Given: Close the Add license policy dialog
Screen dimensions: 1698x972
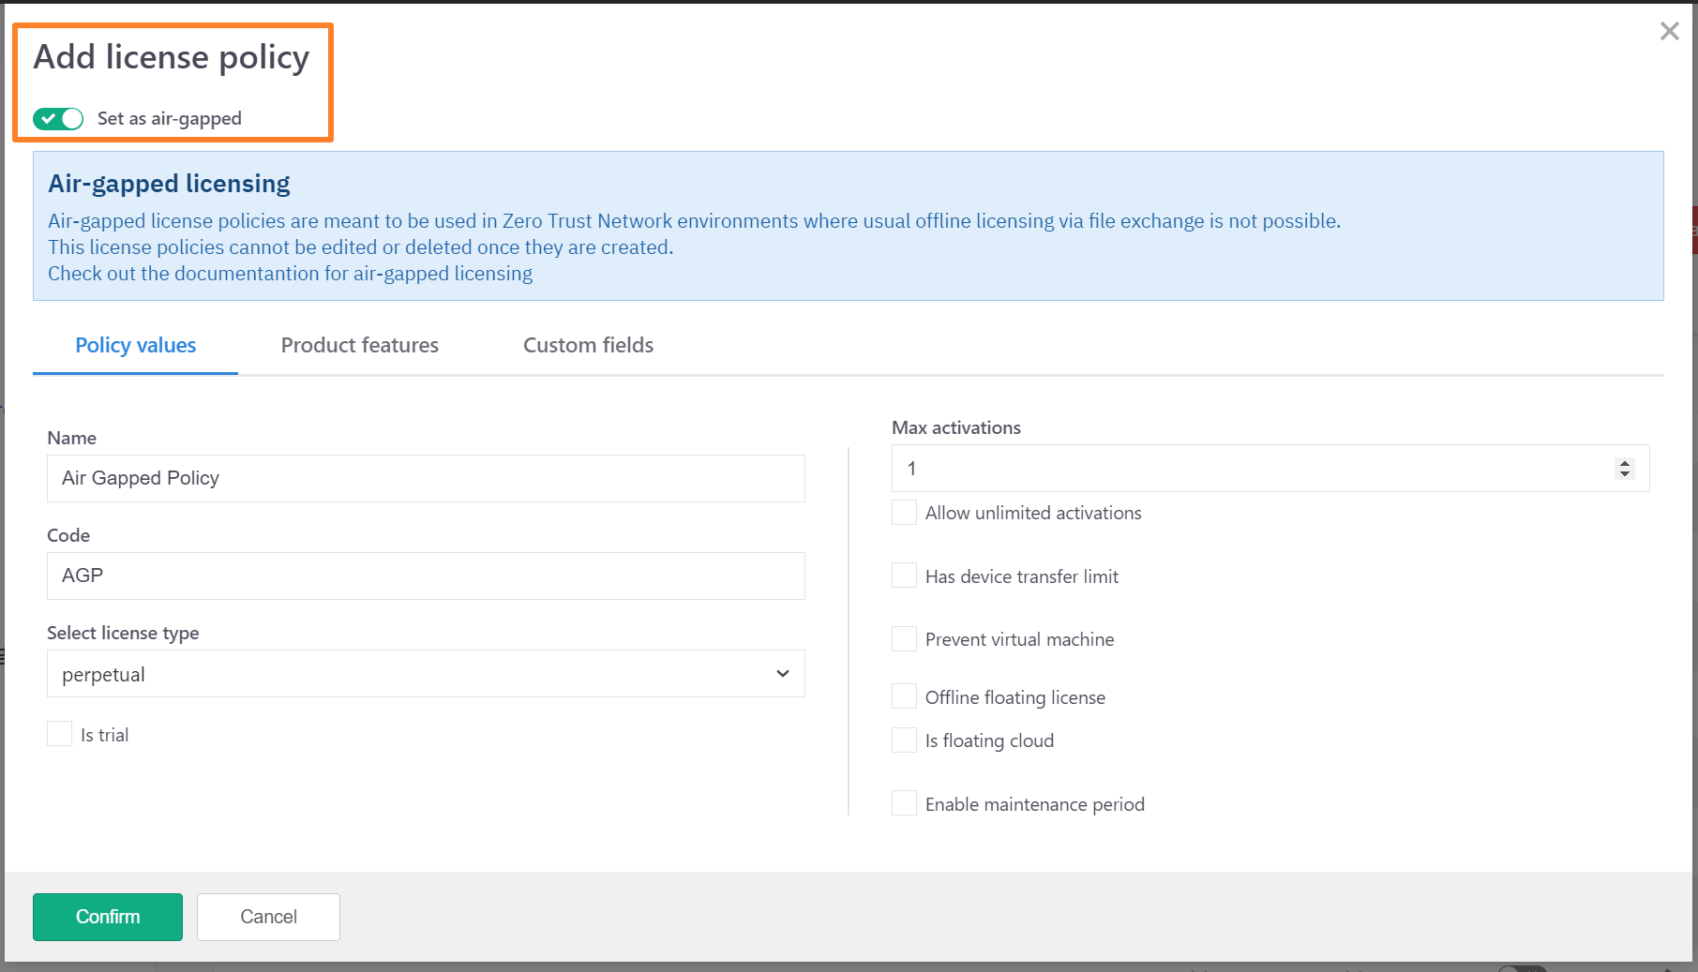Looking at the screenshot, I should pos(1669,31).
